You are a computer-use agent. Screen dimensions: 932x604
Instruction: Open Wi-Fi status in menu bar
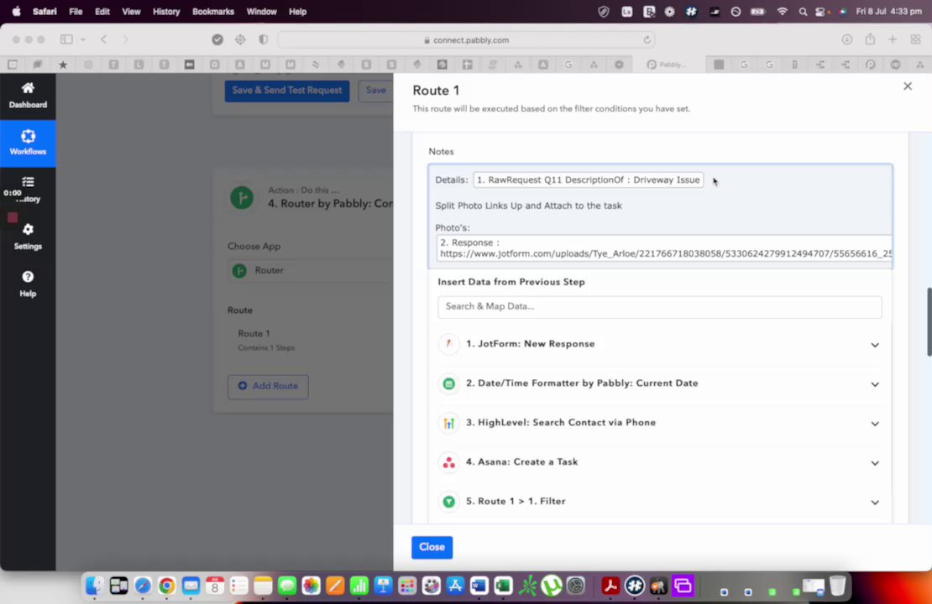pos(782,11)
